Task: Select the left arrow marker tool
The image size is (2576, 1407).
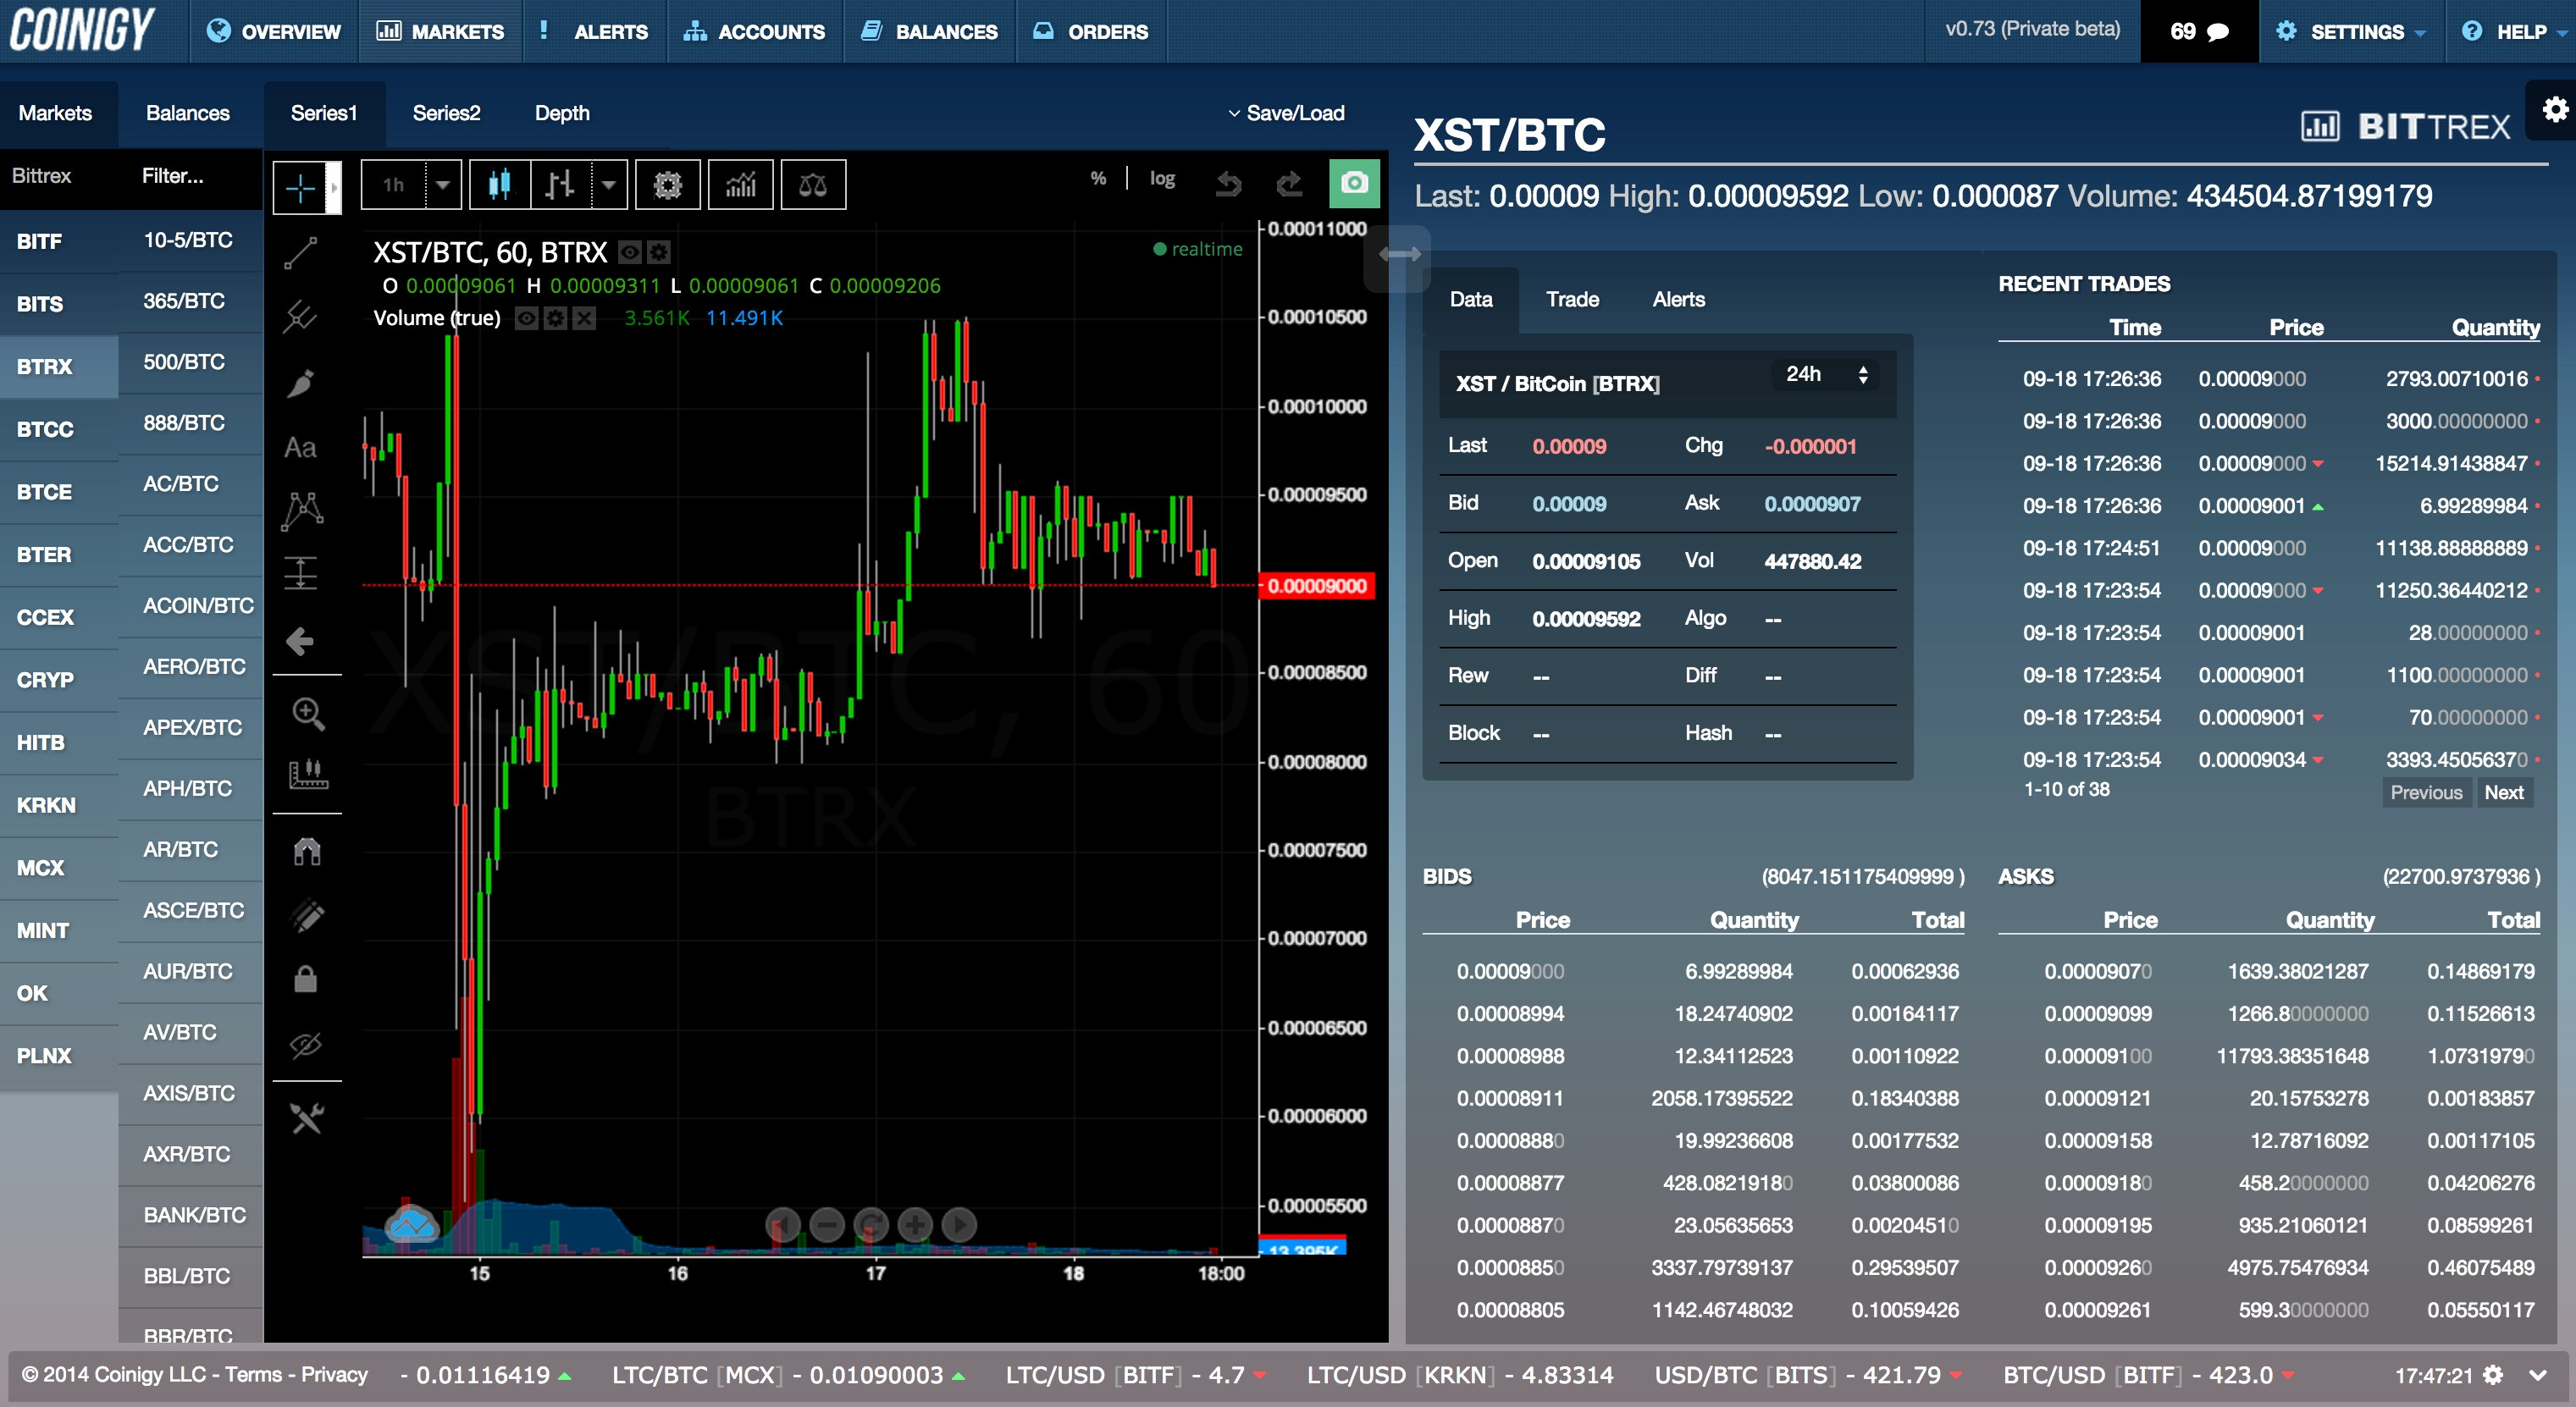Action: (x=300, y=641)
